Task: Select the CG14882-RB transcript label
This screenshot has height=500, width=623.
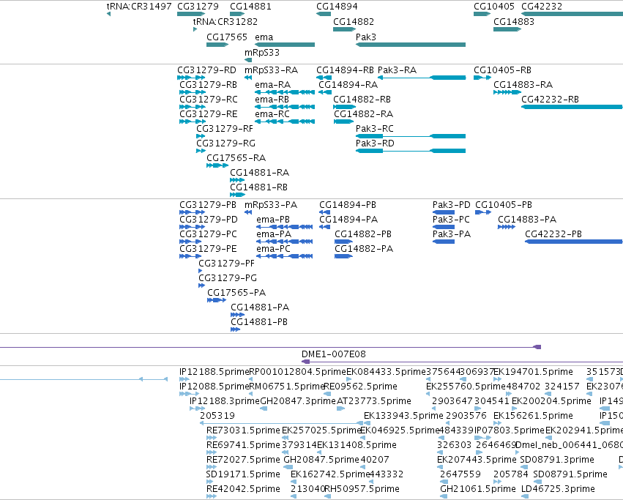Action: pyautogui.click(x=362, y=100)
